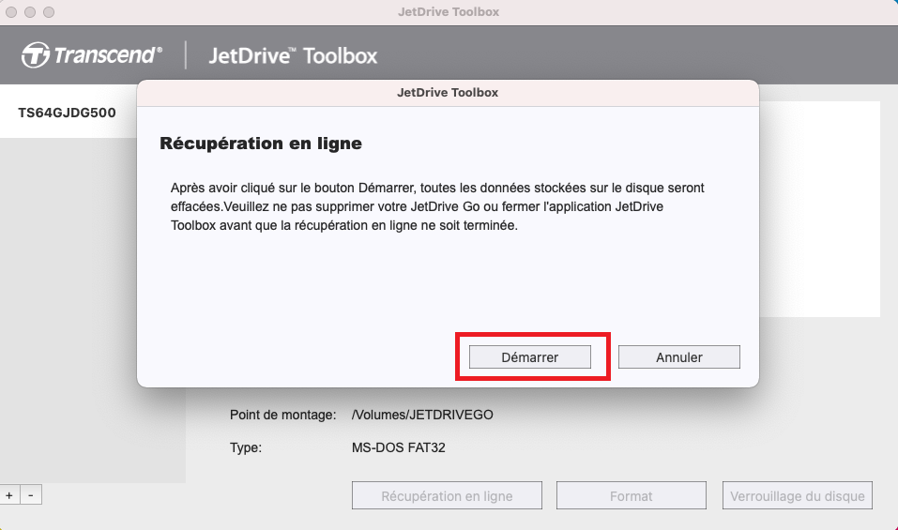The width and height of the screenshot is (898, 530).
Task: Click the JetDrive Toolbox header title
Action: (293, 55)
